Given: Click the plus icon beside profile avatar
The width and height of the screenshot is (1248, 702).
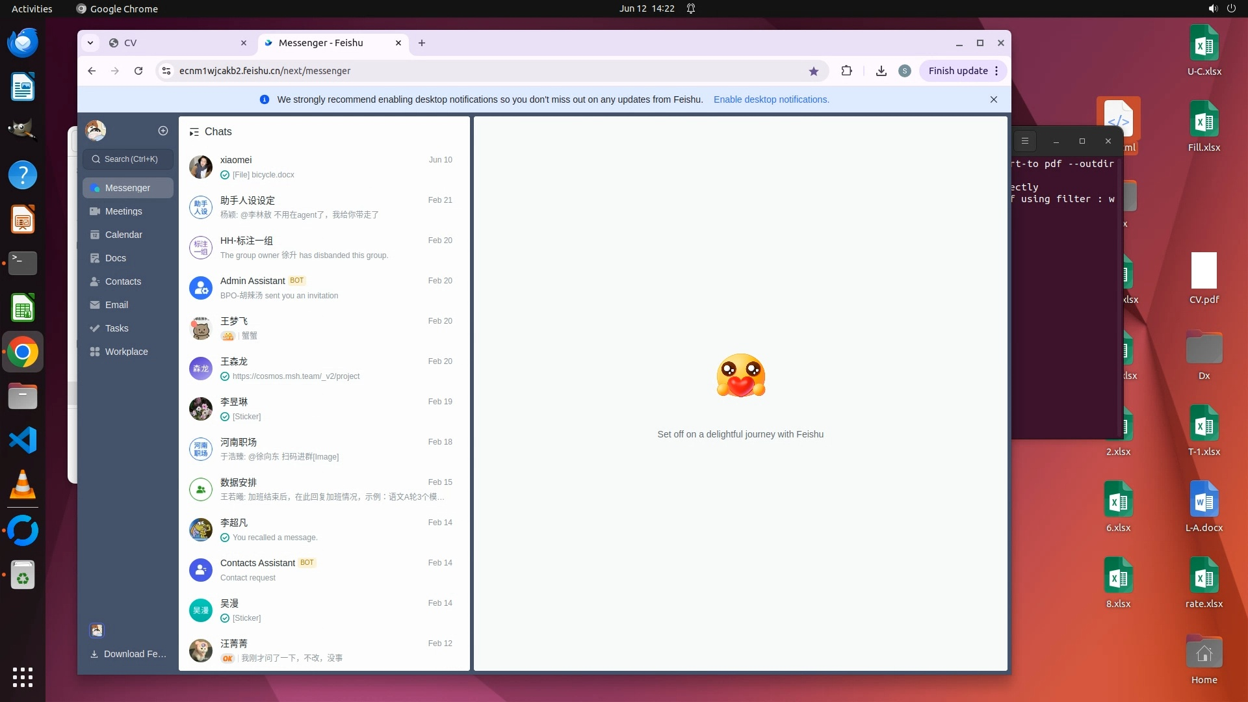Looking at the screenshot, I should click(163, 131).
